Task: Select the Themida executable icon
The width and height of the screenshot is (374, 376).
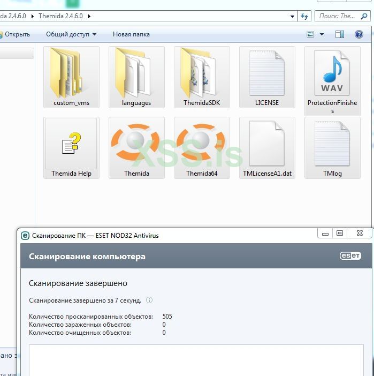Action: [136, 148]
